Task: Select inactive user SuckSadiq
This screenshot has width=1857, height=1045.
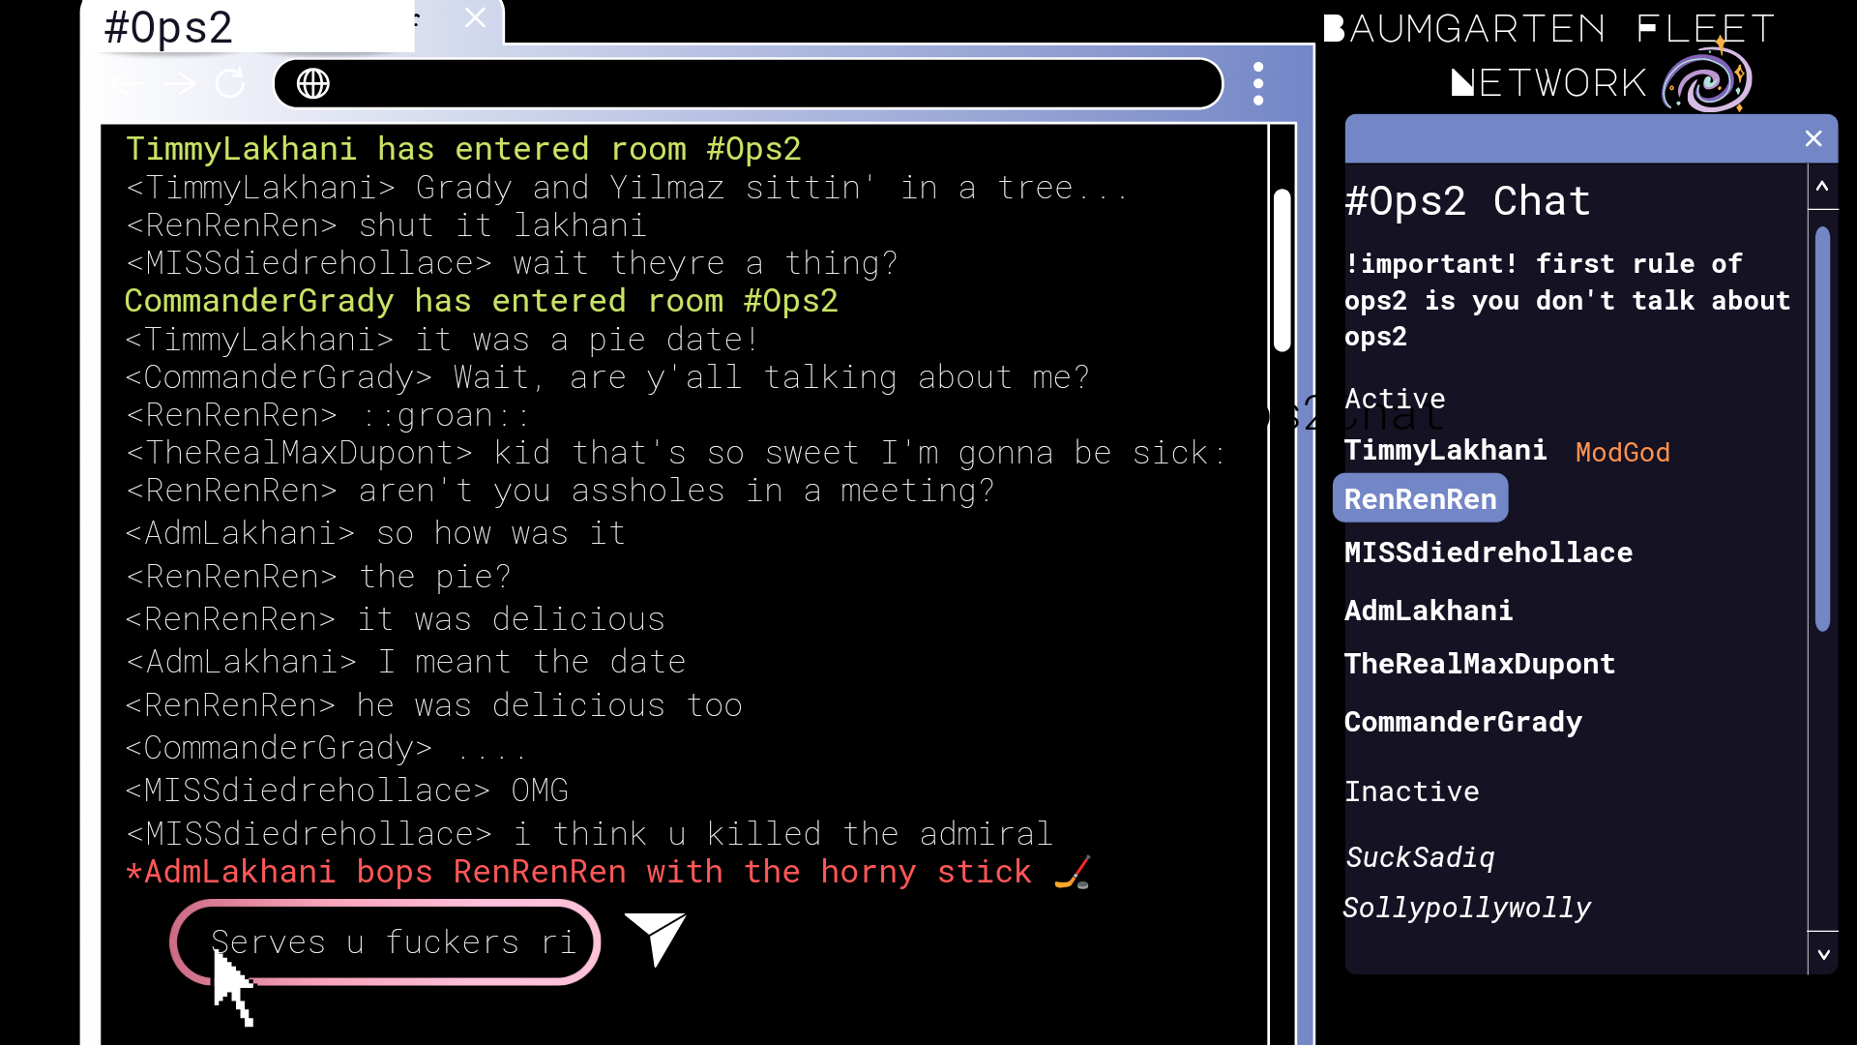Action: click(1420, 857)
